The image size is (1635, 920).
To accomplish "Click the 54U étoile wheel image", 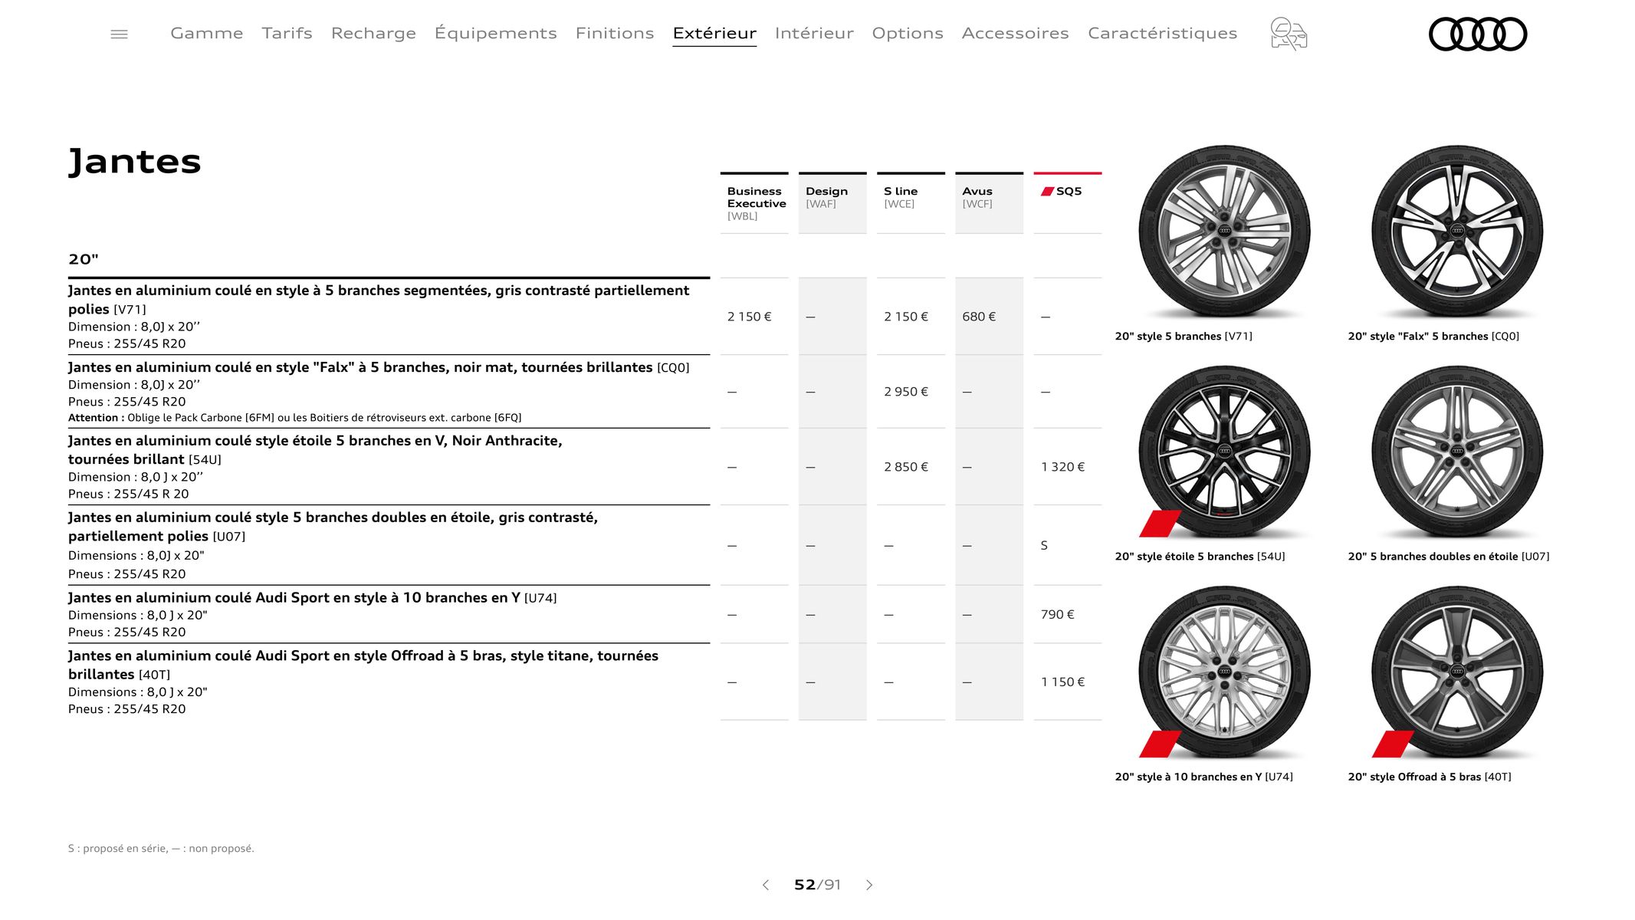I will [1224, 452].
